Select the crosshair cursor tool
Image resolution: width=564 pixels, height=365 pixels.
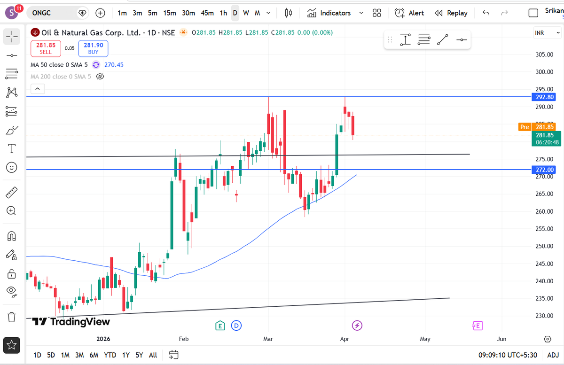pos(12,36)
